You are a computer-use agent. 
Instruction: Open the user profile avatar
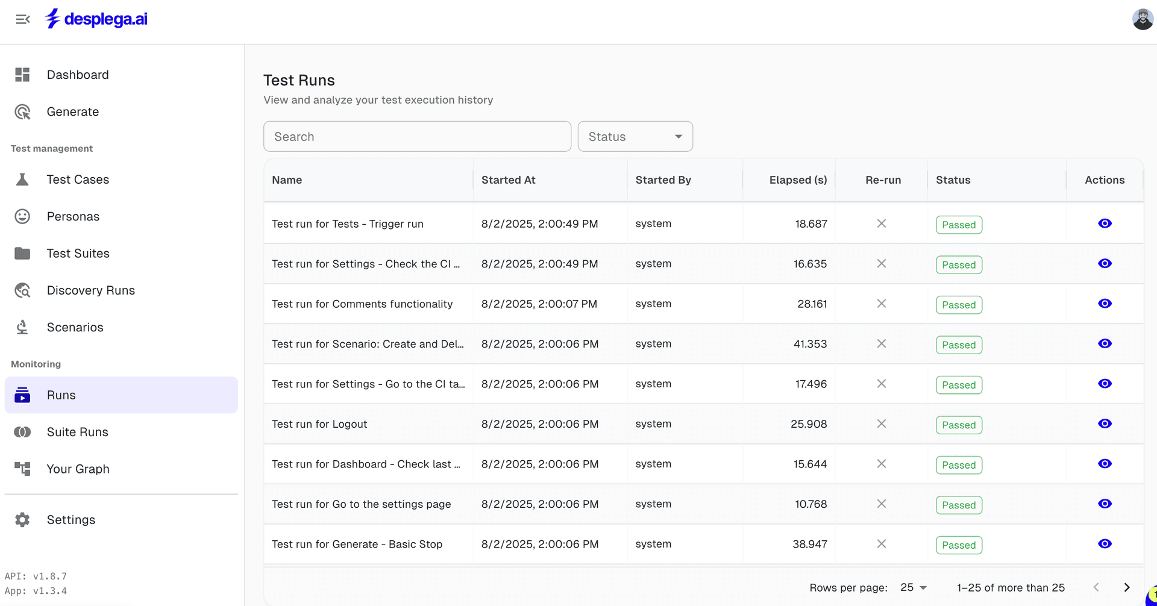click(x=1142, y=19)
